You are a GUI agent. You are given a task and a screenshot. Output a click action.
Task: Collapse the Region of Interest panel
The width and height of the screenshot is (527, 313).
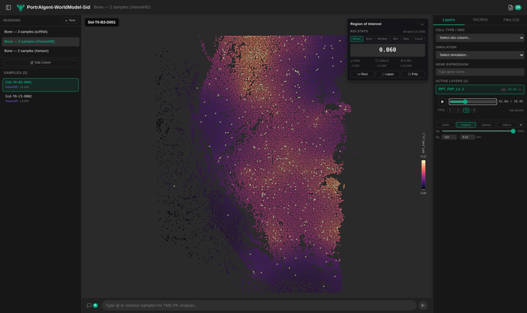pyautogui.click(x=422, y=24)
